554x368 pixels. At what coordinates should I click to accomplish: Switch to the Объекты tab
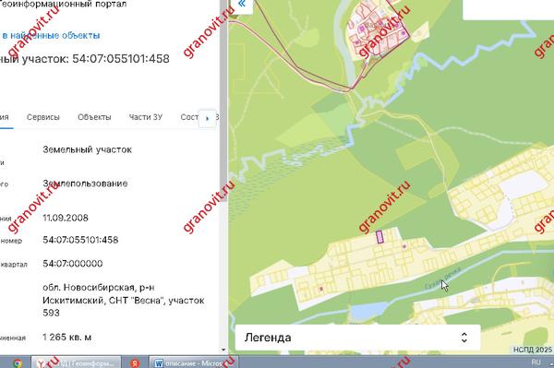tap(94, 117)
